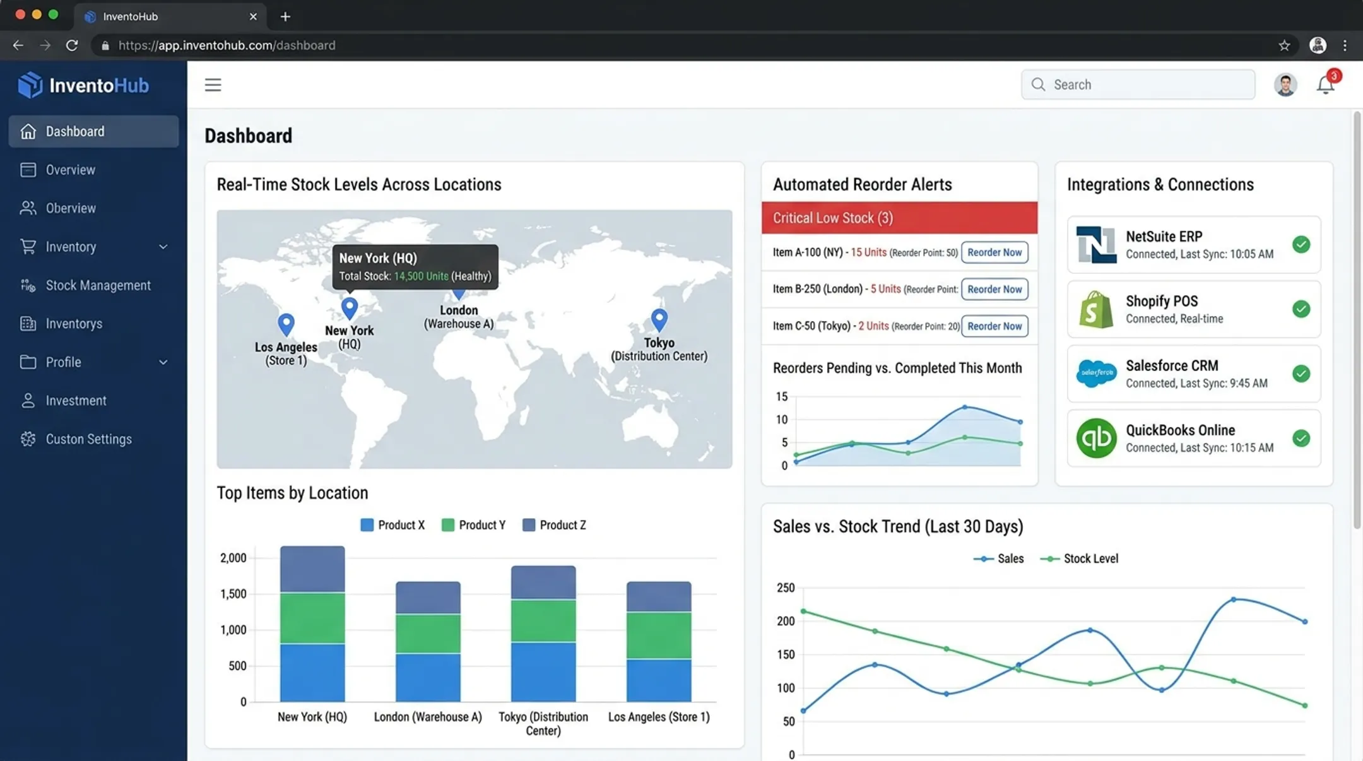Click the Custon Settings gear icon
The image size is (1363, 761).
(x=28, y=439)
